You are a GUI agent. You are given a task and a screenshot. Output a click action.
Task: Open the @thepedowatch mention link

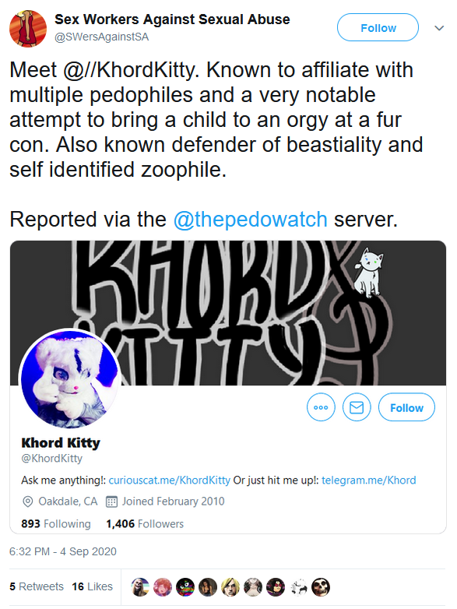coord(251,219)
